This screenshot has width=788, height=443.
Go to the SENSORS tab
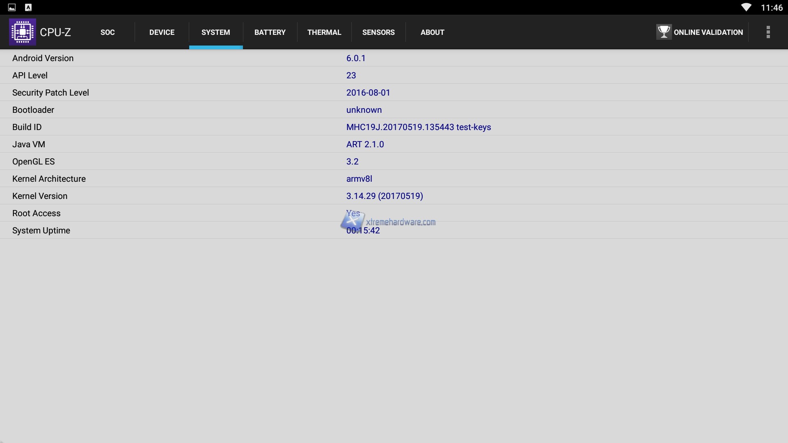(x=378, y=32)
